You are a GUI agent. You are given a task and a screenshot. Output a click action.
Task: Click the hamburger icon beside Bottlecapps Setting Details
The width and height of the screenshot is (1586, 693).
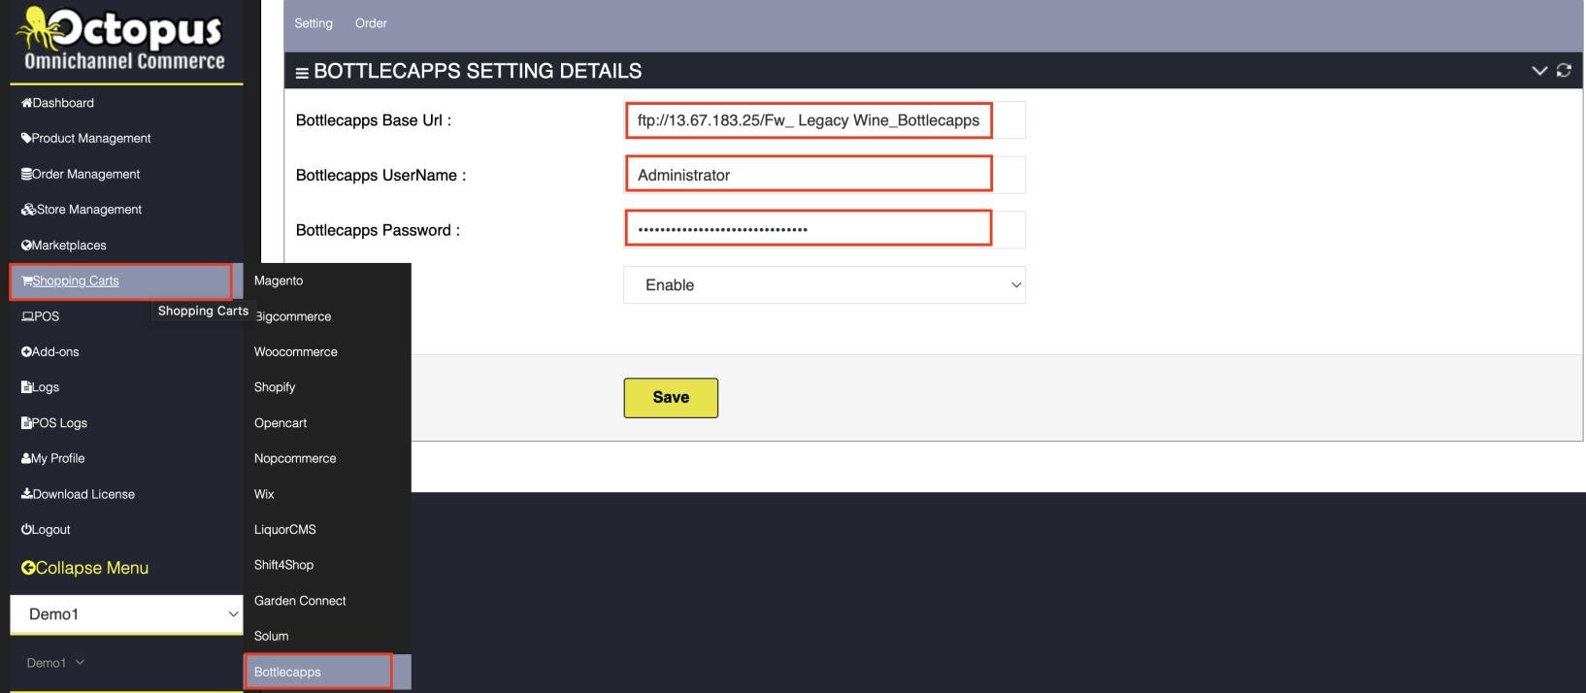(302, 73)
